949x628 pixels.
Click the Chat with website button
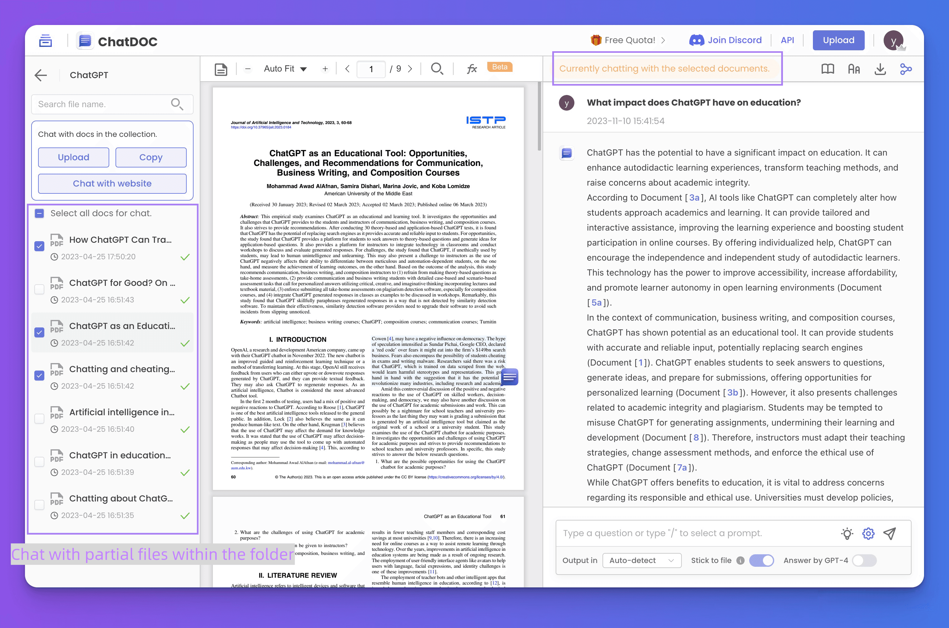pyautogui.click(x=112, y=183)
